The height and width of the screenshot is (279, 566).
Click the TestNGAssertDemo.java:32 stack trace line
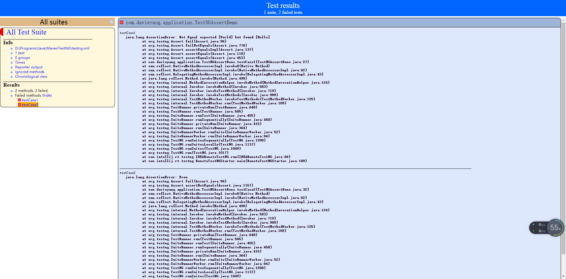(226, 189)
